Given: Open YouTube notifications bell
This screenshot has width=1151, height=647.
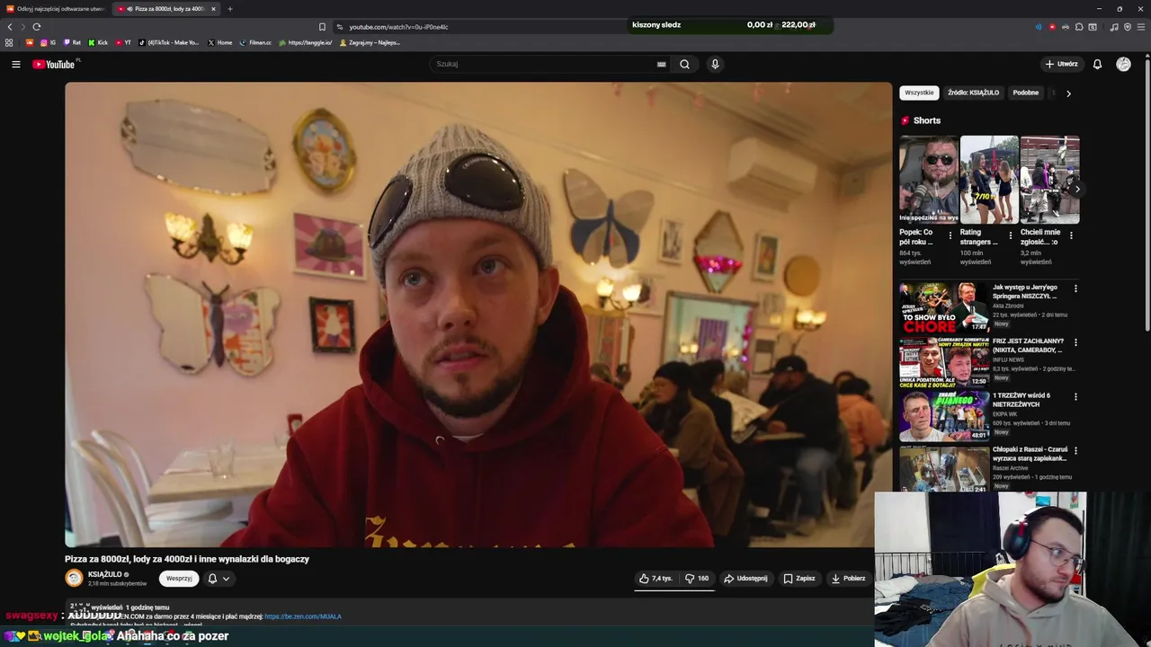Looking at the screenshot, I should (x=1097, y=64).
